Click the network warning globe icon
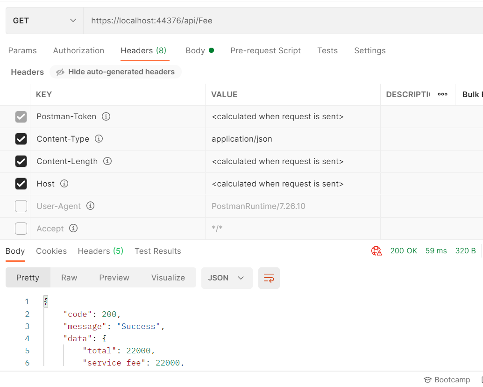Screen dimensions: 483x387 [x=376, y=251]
